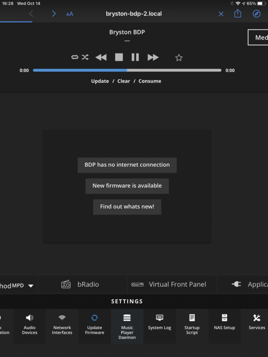
Task: Open Network Interfaces settings
Action: pos(62,326)
